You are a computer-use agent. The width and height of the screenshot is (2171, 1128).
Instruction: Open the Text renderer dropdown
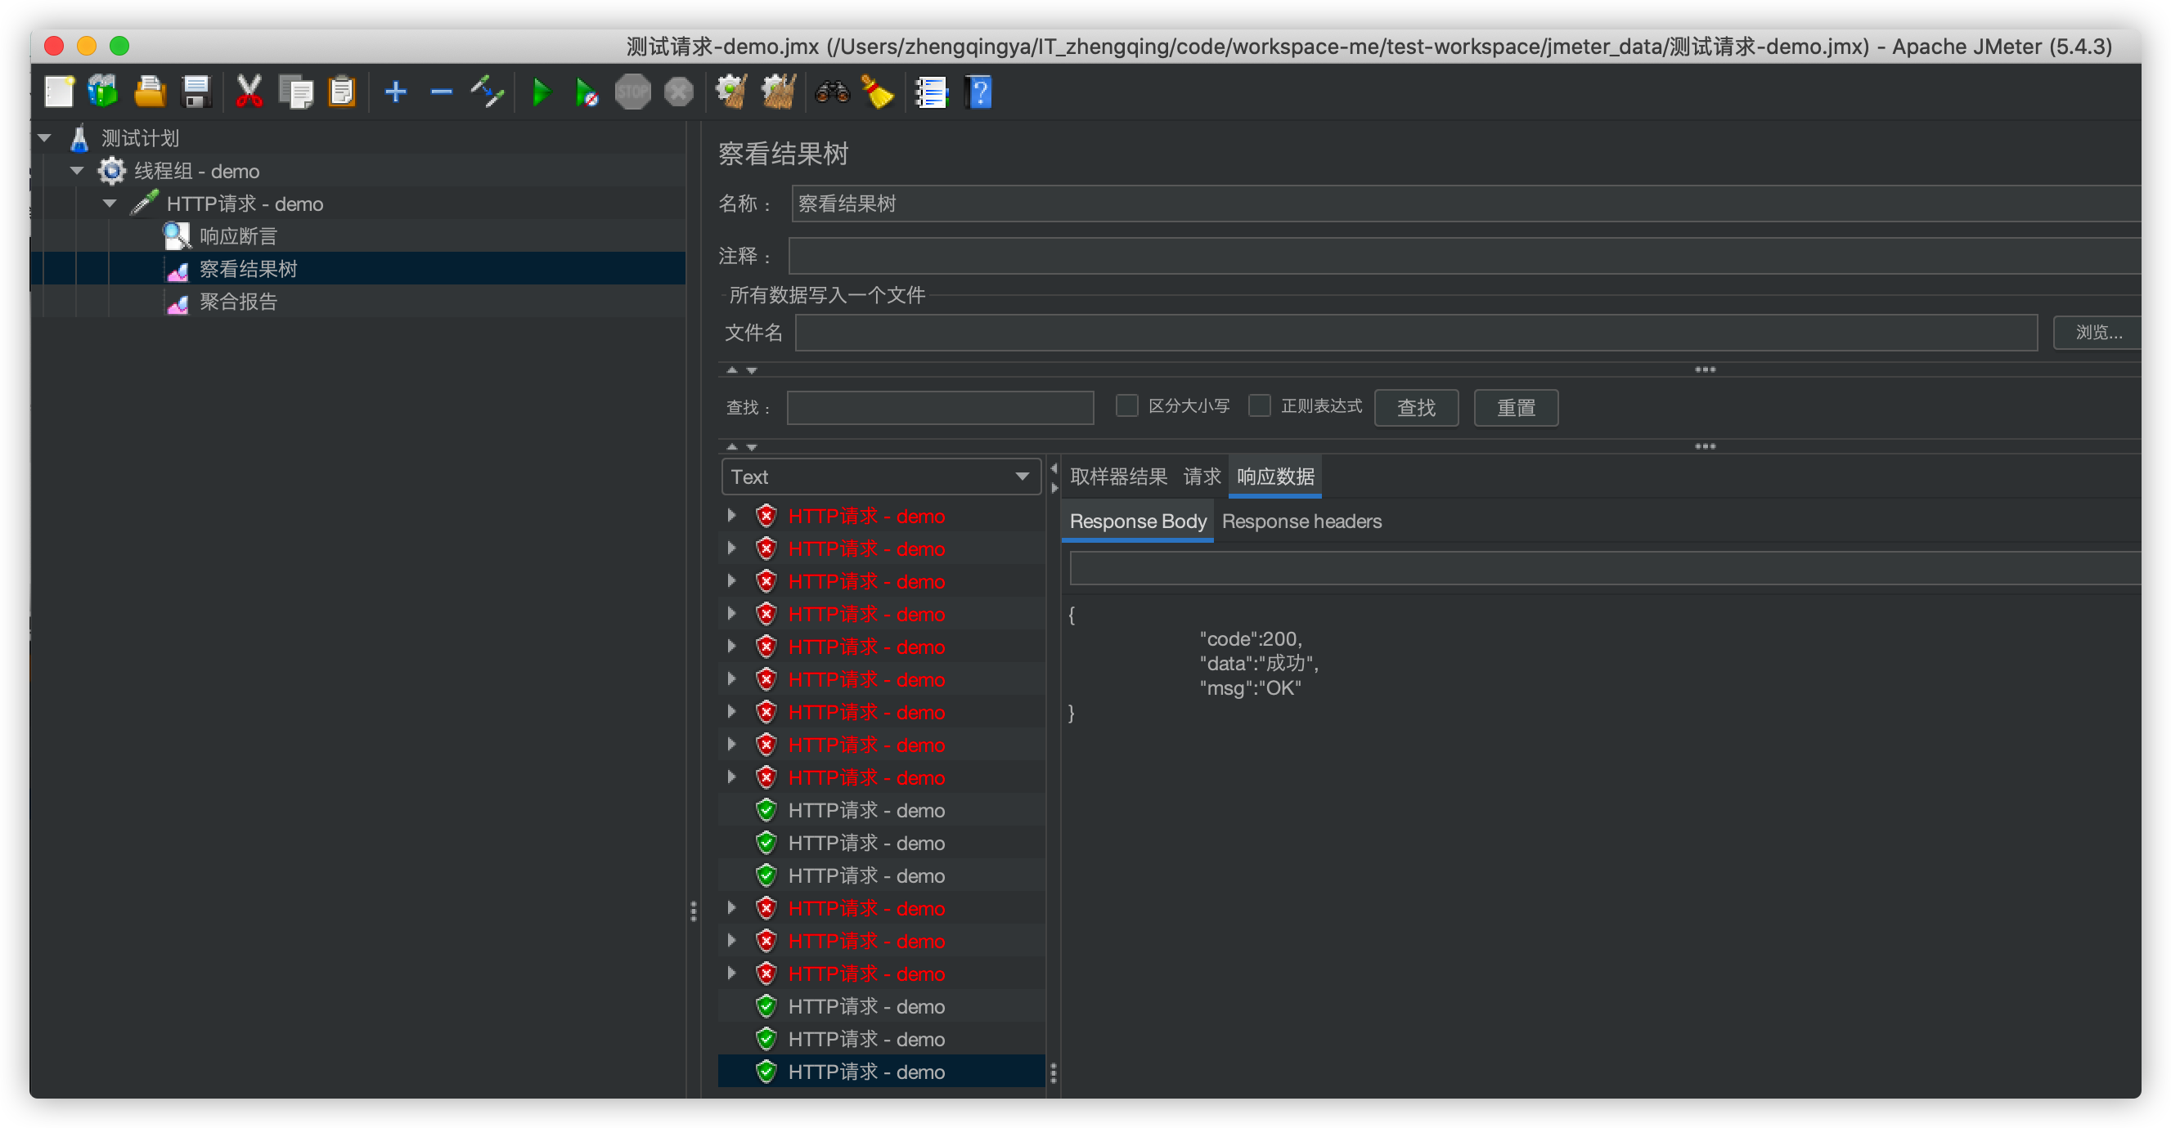[881, 477]
